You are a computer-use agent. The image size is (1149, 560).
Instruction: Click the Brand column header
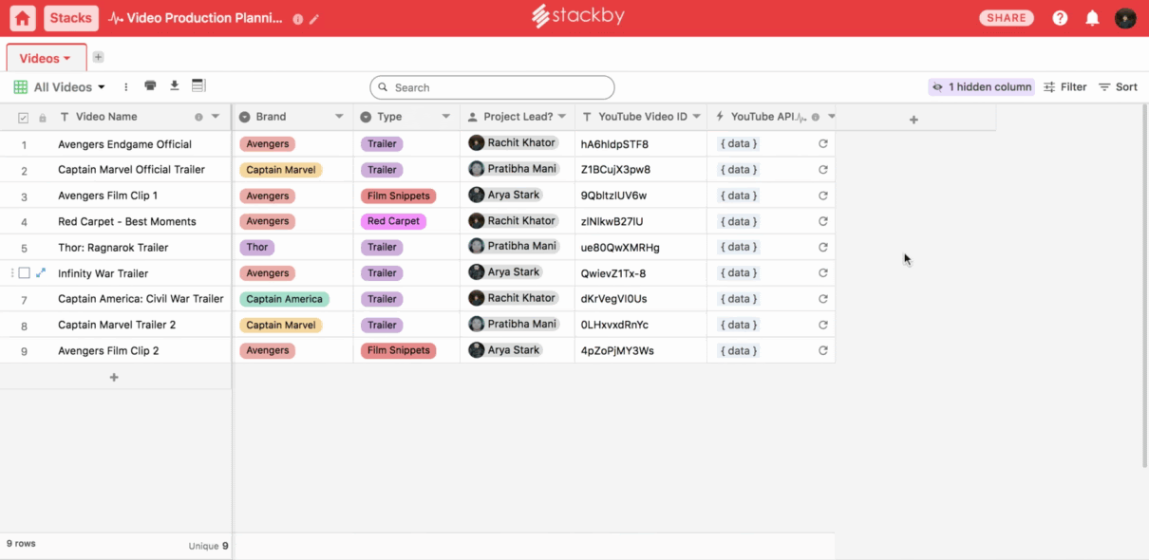click(292, 117)
